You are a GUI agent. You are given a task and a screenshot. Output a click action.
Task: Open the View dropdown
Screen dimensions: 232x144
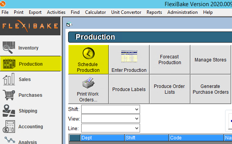110,119
